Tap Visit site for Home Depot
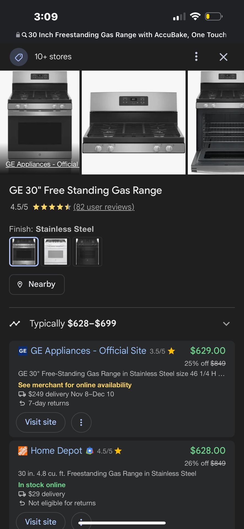Viewport: 244px width, 529px height. [x=41, y=522]
